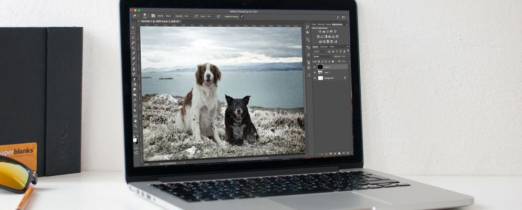Select the Clone Stamp tool
This screenshot has height=210, width=522.
(134, 69)
